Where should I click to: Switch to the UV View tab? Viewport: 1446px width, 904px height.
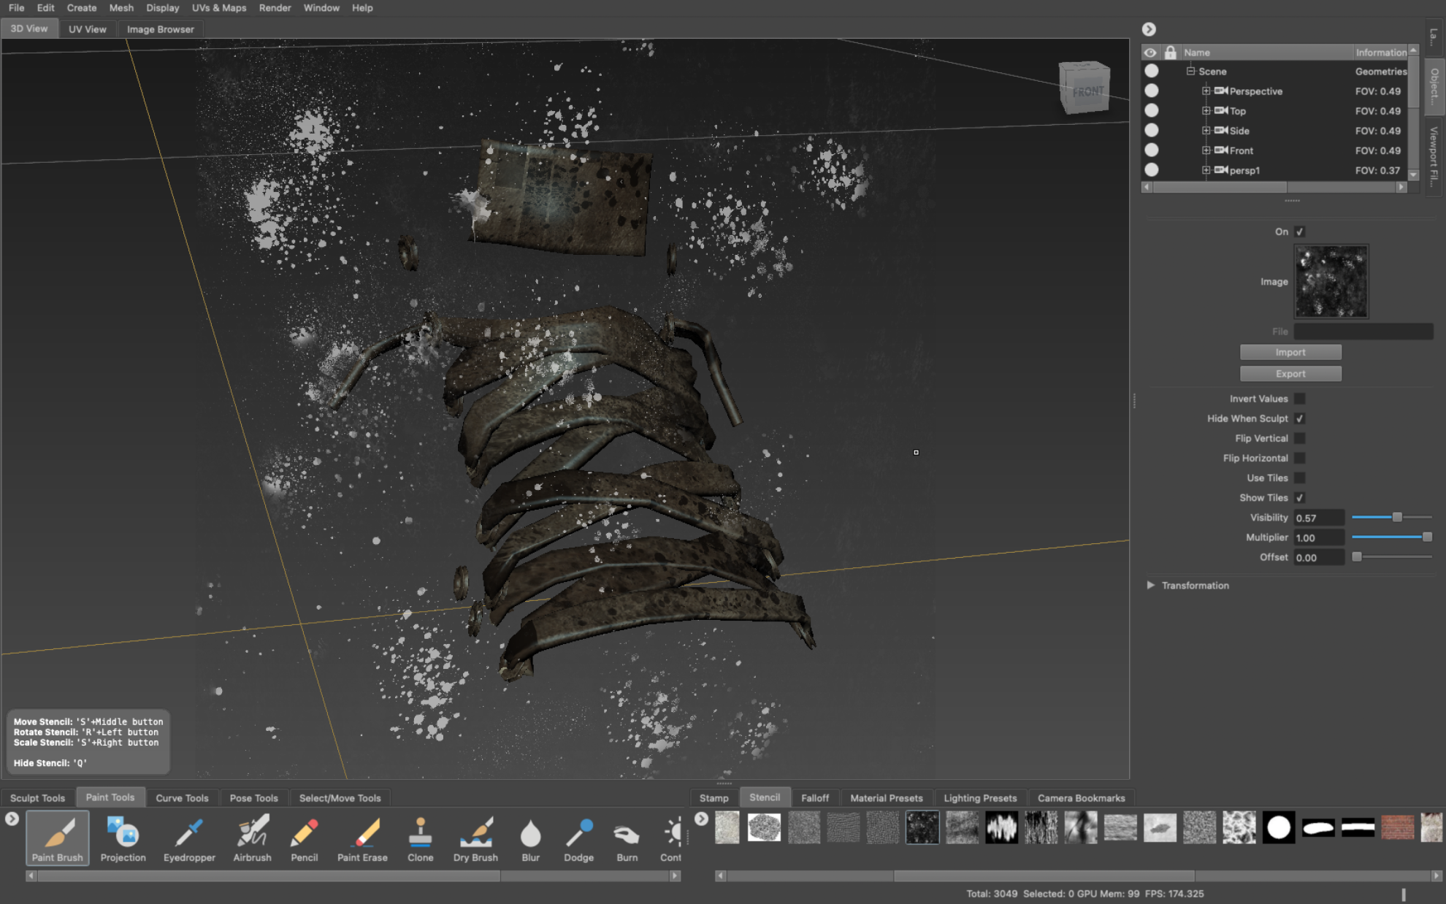coord(87,28)
